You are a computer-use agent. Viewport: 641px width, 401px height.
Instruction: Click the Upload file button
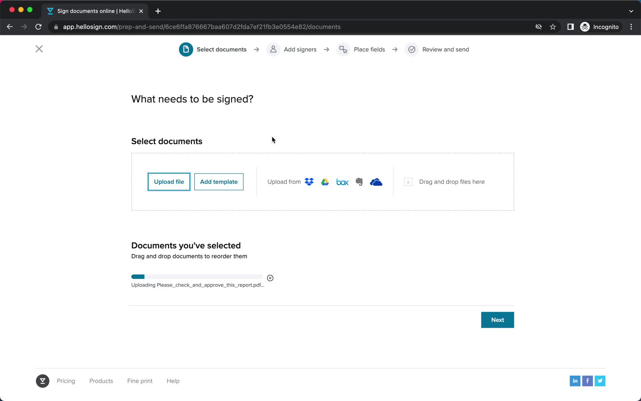[169, 181]
